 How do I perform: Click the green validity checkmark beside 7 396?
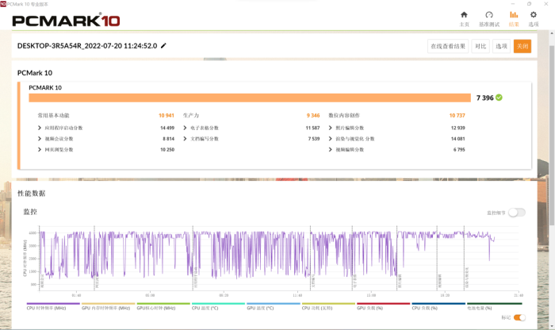499,98
